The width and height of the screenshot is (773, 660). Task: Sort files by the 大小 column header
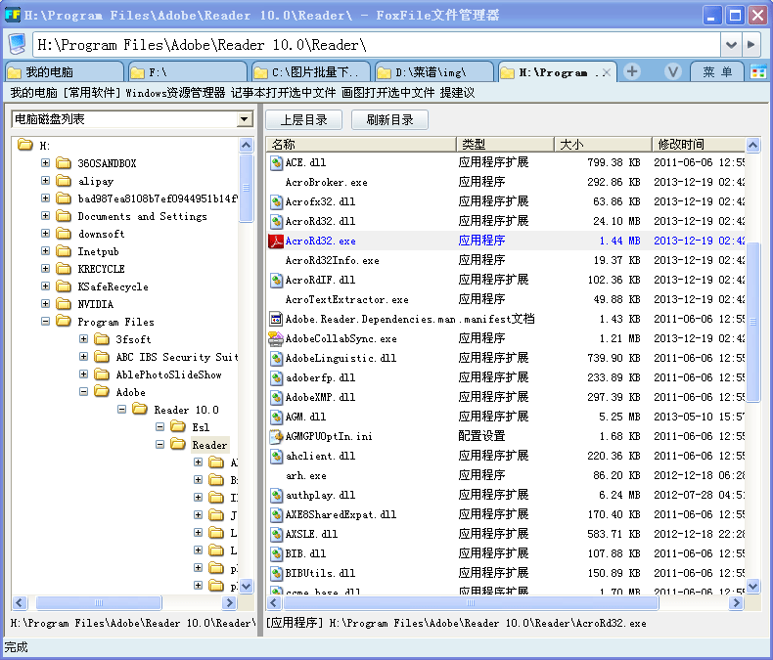pyautogui.click(x=603, y=144)
